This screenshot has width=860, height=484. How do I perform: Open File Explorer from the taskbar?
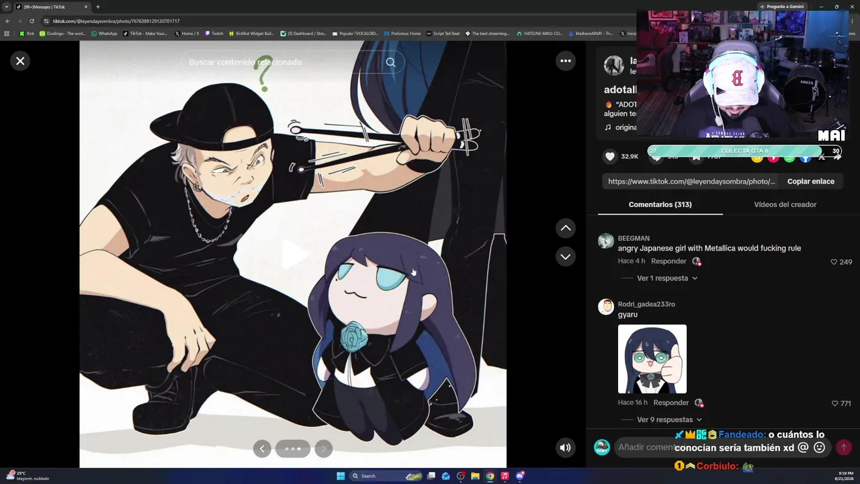pos(475,476)
